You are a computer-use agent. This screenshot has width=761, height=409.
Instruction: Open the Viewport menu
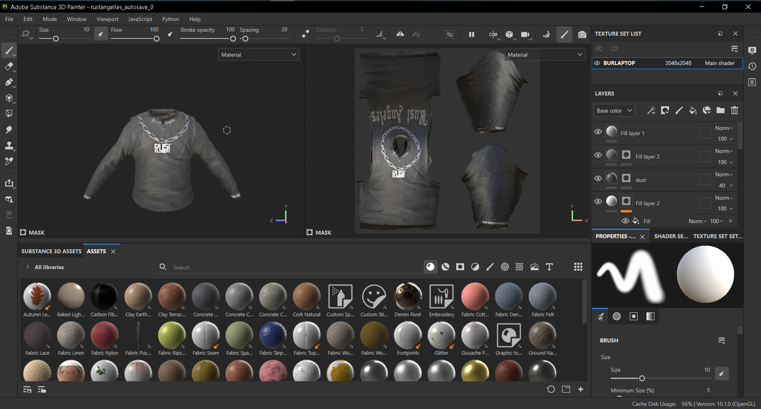pyautogui.click(x=108, y=19)
